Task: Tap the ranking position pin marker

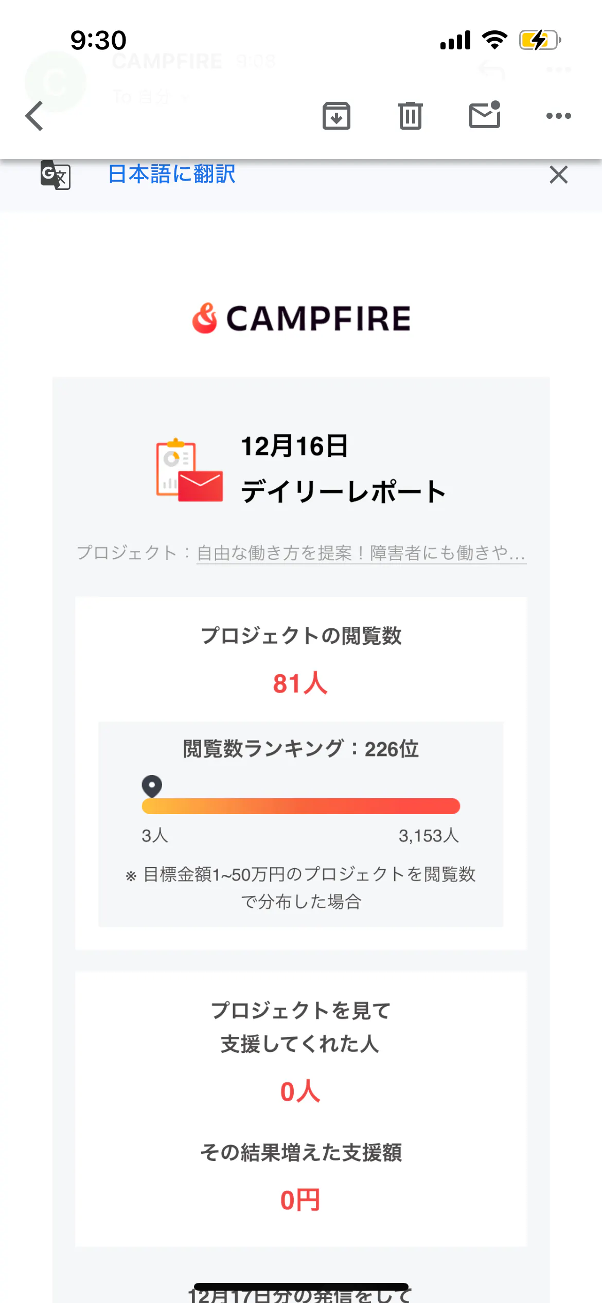Action: coord(152,786)
